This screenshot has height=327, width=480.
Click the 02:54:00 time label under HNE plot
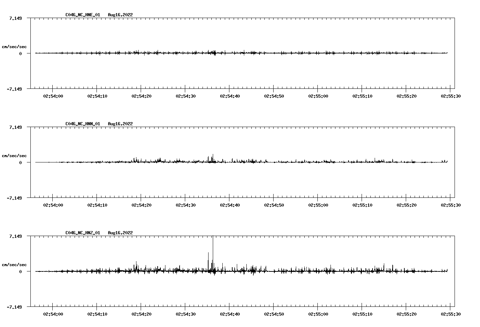[53, 96]
